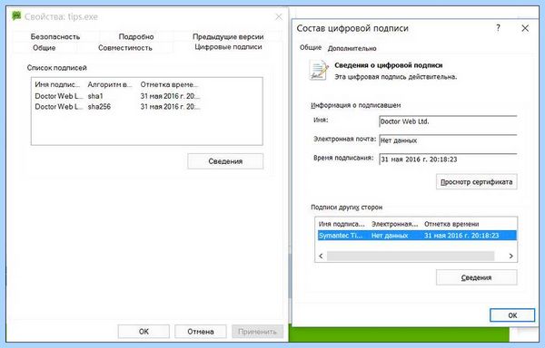Image resolution: width=545 pixels, height=348 pixels.
Task: Click the disabled Применить button
Action: pyautogui.click(x=258, y=332)
